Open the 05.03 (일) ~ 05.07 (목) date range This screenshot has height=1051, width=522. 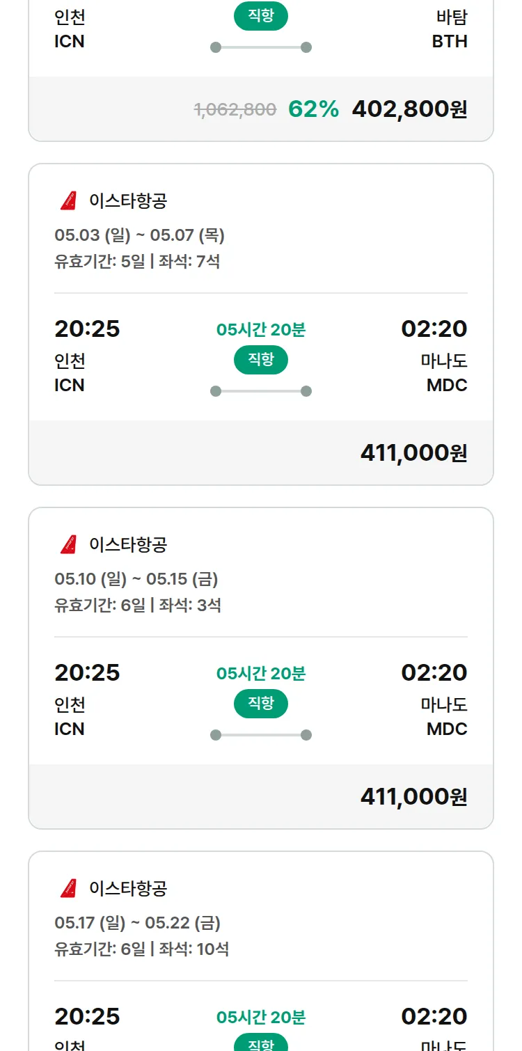coord(139,235)
